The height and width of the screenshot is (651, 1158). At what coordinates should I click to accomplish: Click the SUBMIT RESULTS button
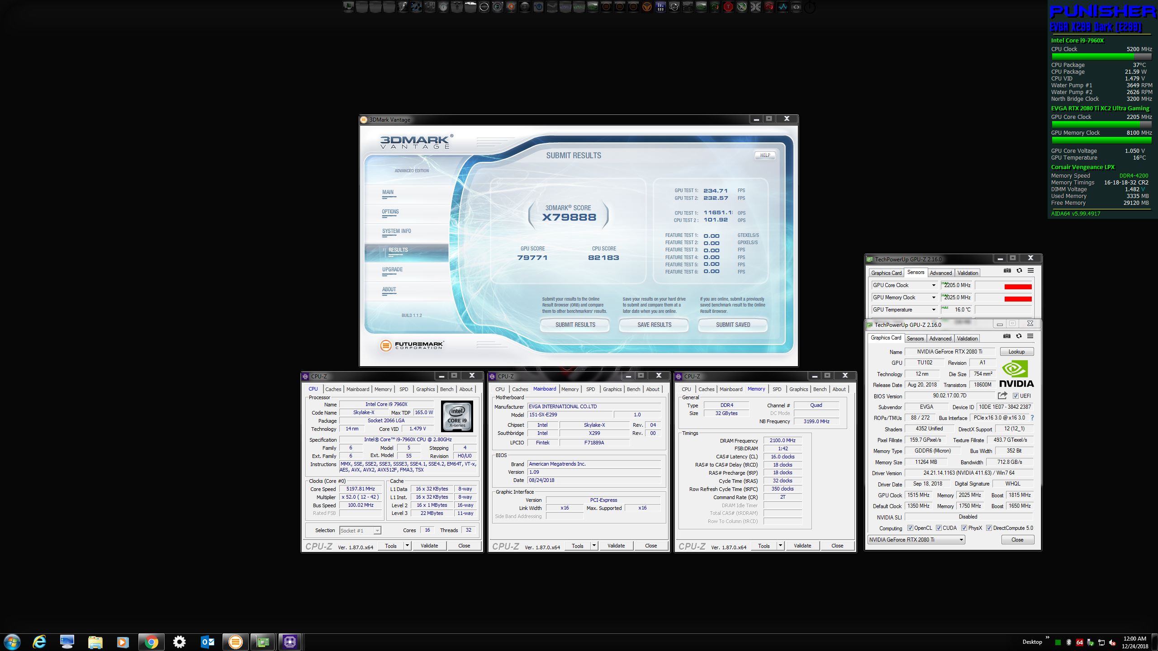[575, 325]
